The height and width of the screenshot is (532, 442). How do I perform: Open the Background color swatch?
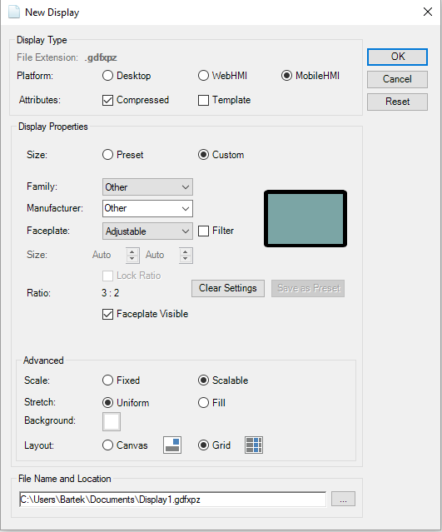(112, 422)
